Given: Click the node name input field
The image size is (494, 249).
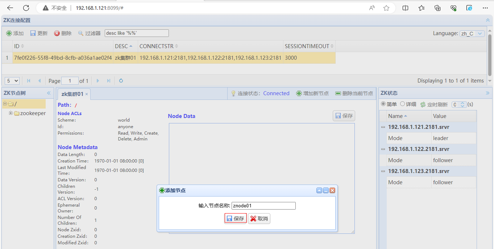Looking at the screenshot, I should 263,206.
